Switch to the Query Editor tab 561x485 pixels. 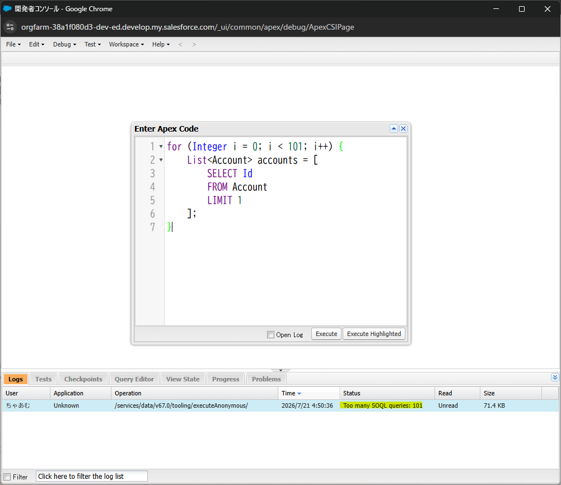pyautogui.click(x=134, y=379)
